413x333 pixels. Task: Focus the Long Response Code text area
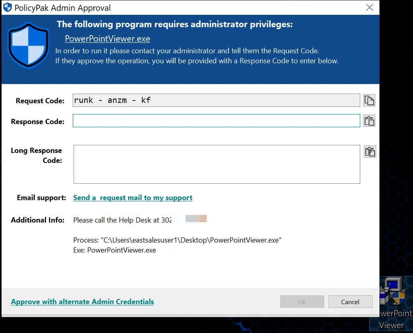click(x=217, y=164)
